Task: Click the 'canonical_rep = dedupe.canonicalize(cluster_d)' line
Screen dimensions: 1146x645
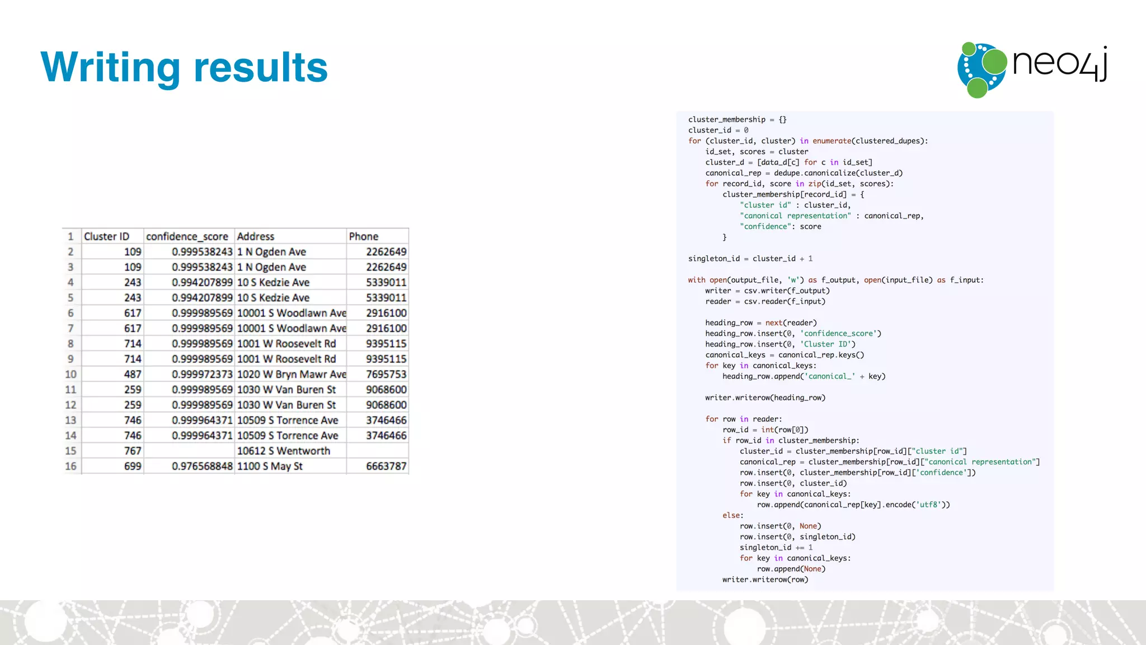Action: (804, 173)
